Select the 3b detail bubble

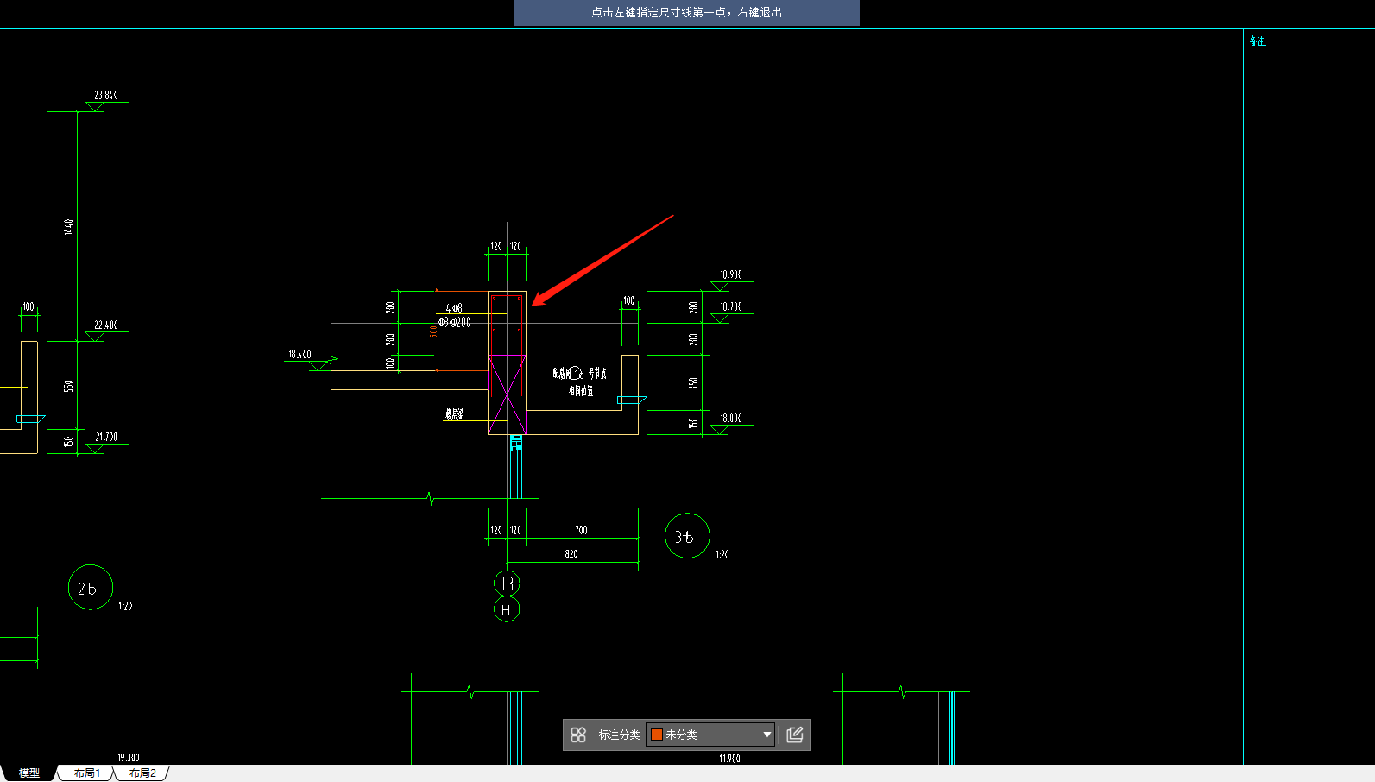tap(687, 536)
